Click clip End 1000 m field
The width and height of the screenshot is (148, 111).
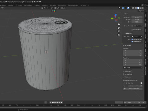click(137, 22)
